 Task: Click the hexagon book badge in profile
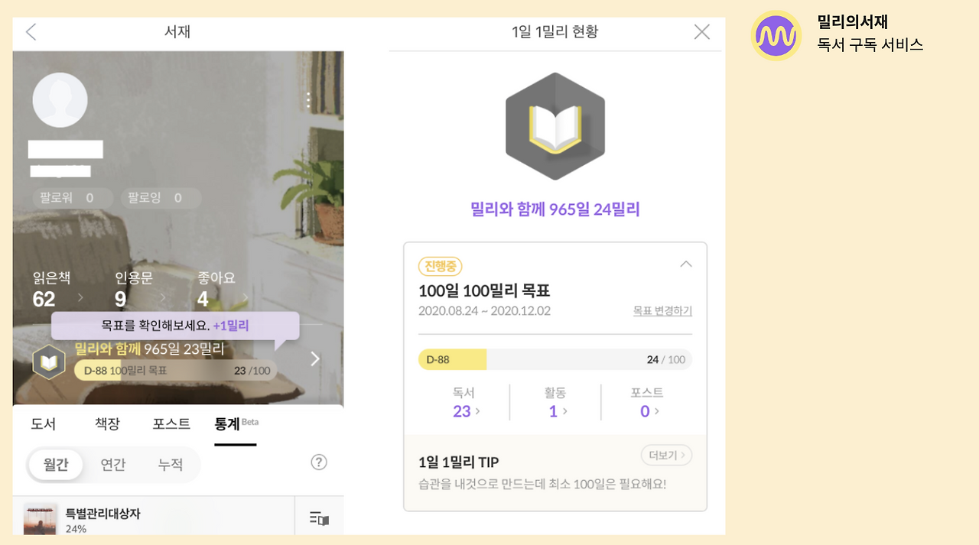coord(49,362)
